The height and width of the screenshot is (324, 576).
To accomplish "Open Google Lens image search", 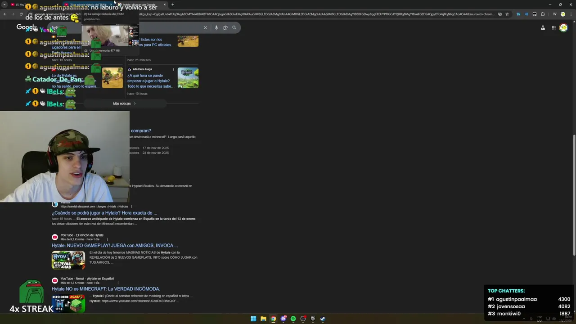I will click(225, 27).
